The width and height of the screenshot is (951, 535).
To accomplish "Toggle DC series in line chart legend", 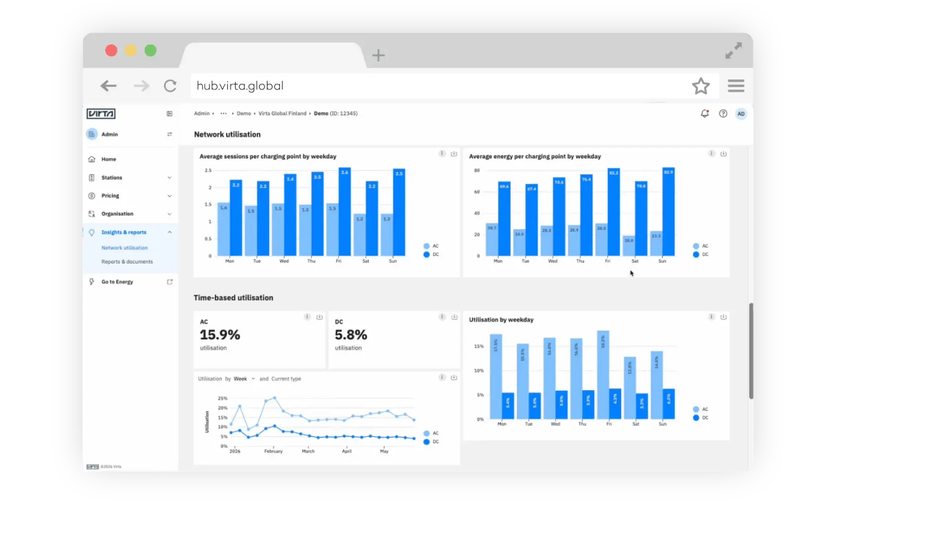I will [431, 442].
